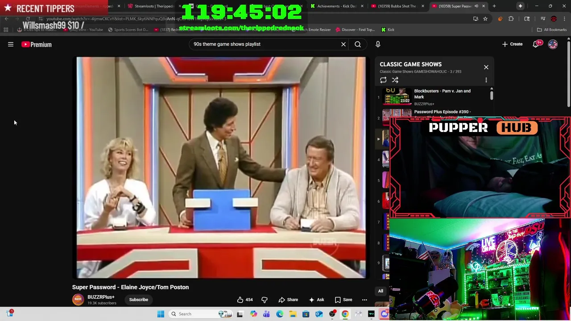This screenshot has height=321, width=571.
Task: Open the playlist's three-dot options menu
Action: coord(486,80)
